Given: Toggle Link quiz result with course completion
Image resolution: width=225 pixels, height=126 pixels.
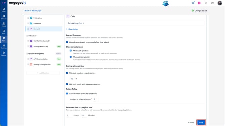Looking at the screenshot, I should (x=67, y=84).
